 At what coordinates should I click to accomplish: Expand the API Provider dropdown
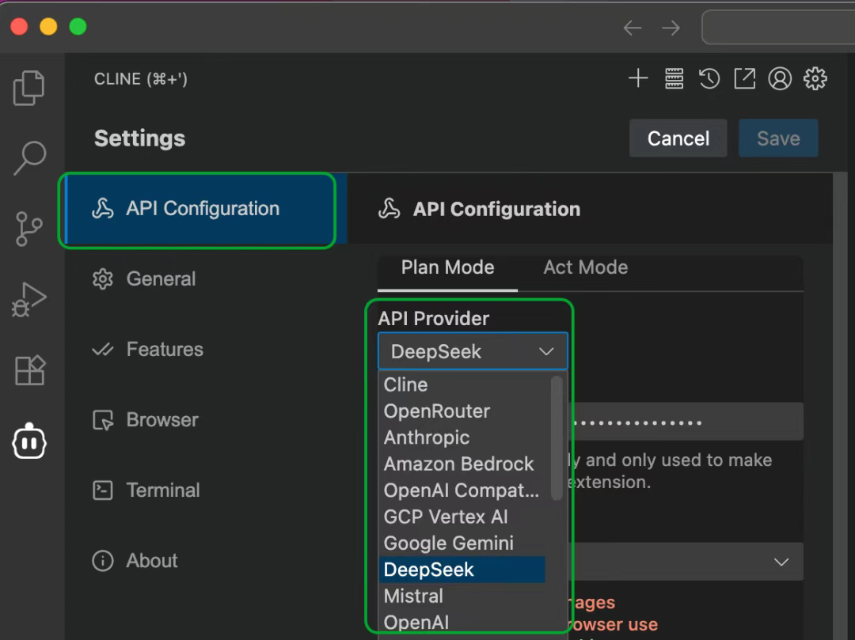pos(473,352)
